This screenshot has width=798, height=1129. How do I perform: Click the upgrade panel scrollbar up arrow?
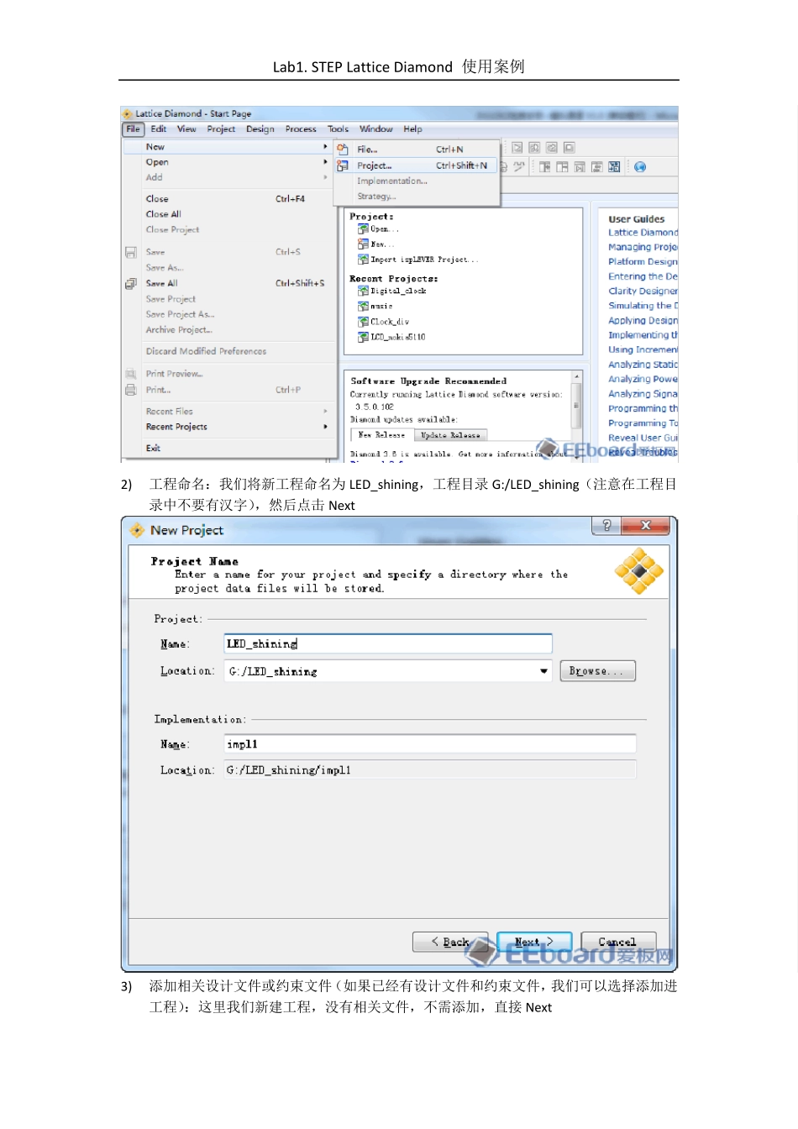[x=576, y=377]
